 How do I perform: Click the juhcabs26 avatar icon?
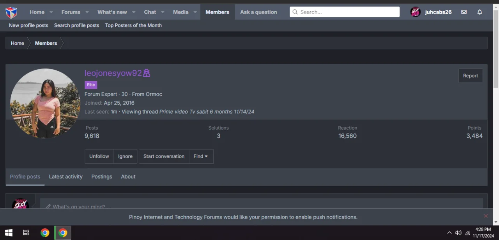click(416, 12)
